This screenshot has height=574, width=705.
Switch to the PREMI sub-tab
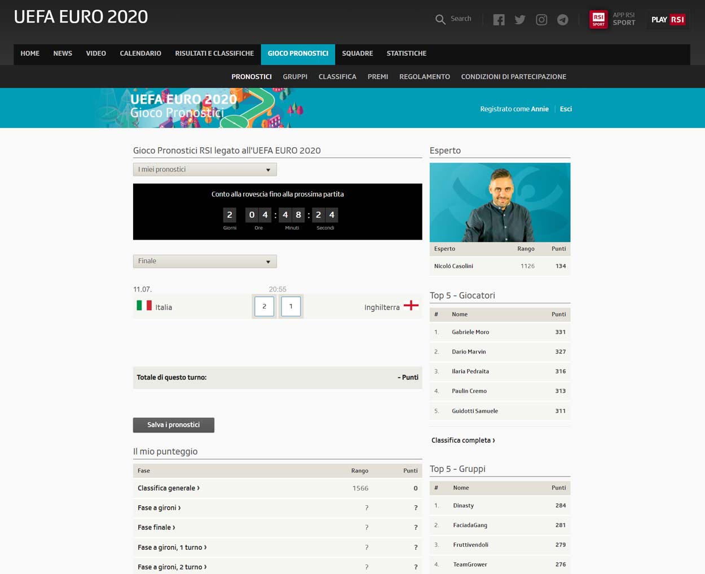tap(378, 77)
